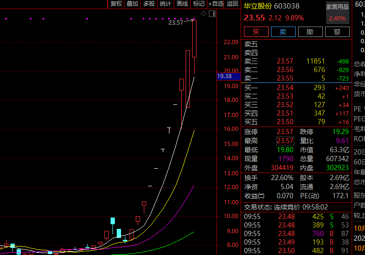Click the PE(动) value 172.1
Image resolution: width=365 pixels, height=255 pixels.
(341, 196)
